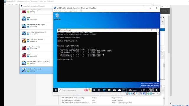The height and width of the screenshot is (106, 189).
Task: Click the taskbar search box Type here to search
Action: tap(75, 90)
